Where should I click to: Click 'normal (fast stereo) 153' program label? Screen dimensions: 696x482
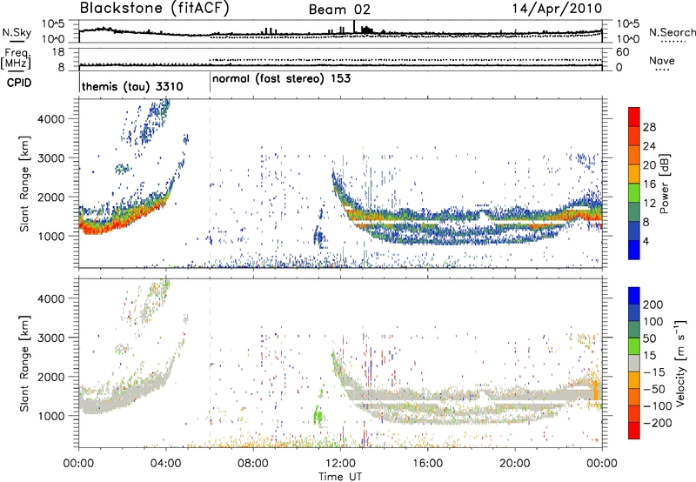pos(281,78)
